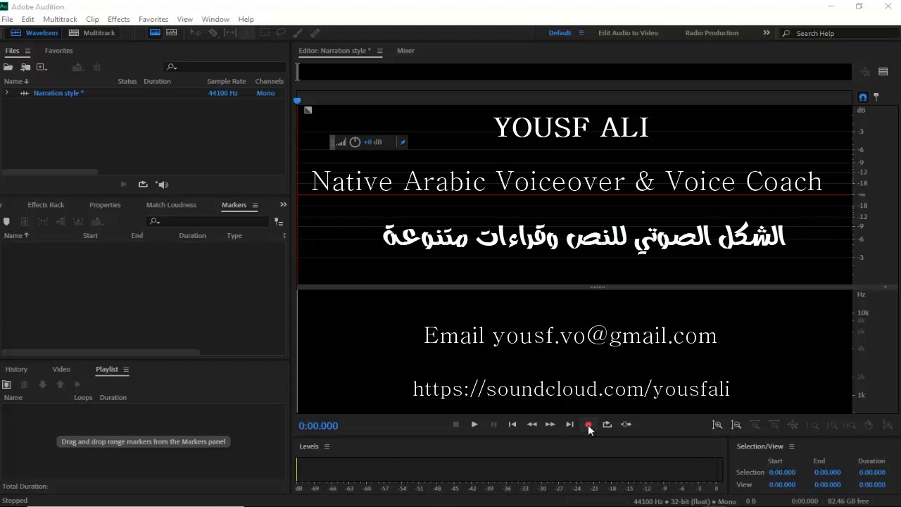Switch to Multitrack editor view

point(92,33)
